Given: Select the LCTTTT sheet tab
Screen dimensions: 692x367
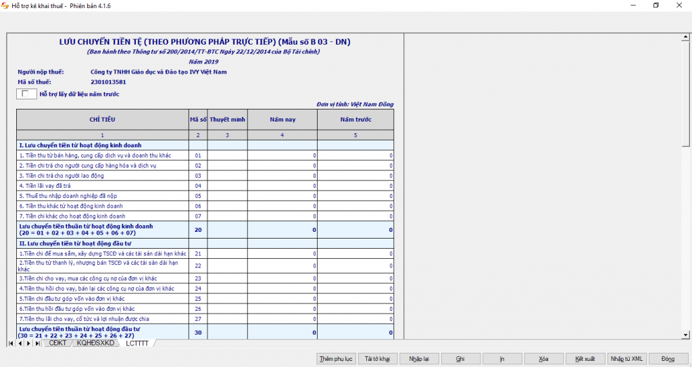Looking at the screenshot, I should 136,343.
